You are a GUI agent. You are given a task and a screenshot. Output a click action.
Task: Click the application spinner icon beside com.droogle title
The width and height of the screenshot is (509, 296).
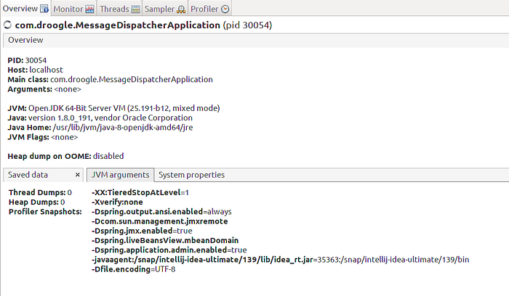point(7,25)
